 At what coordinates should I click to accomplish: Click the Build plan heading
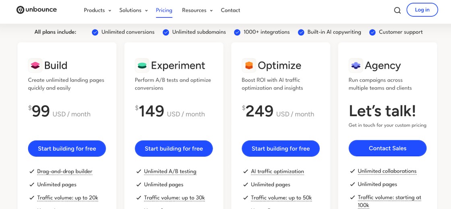pyautogui.click(x=56, y=66)
